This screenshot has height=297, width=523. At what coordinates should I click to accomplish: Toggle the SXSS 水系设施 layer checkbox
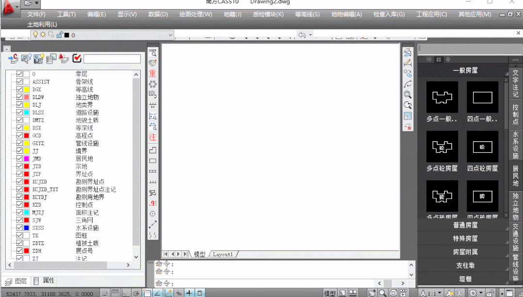(x=19, y=228)
